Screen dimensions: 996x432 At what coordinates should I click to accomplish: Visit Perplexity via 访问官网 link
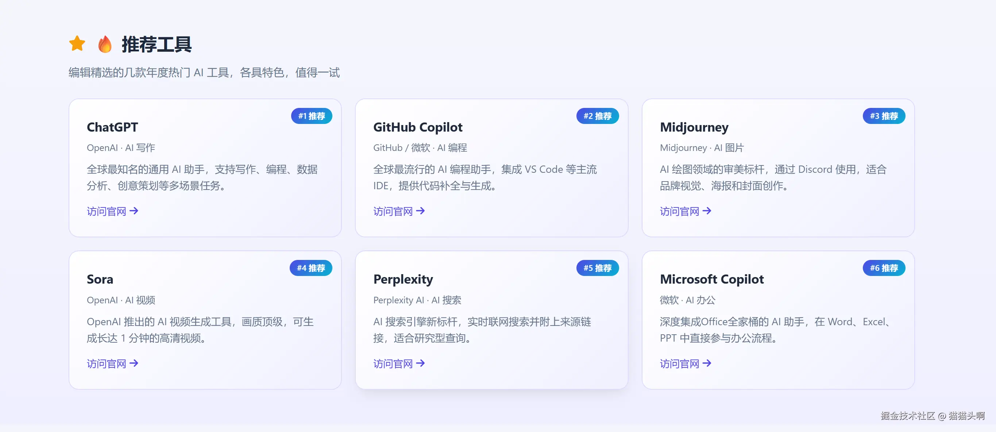399,363
